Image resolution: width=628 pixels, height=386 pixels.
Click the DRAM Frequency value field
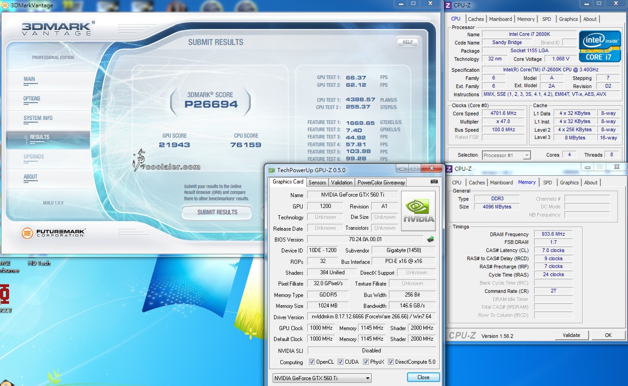coord(553,234)
